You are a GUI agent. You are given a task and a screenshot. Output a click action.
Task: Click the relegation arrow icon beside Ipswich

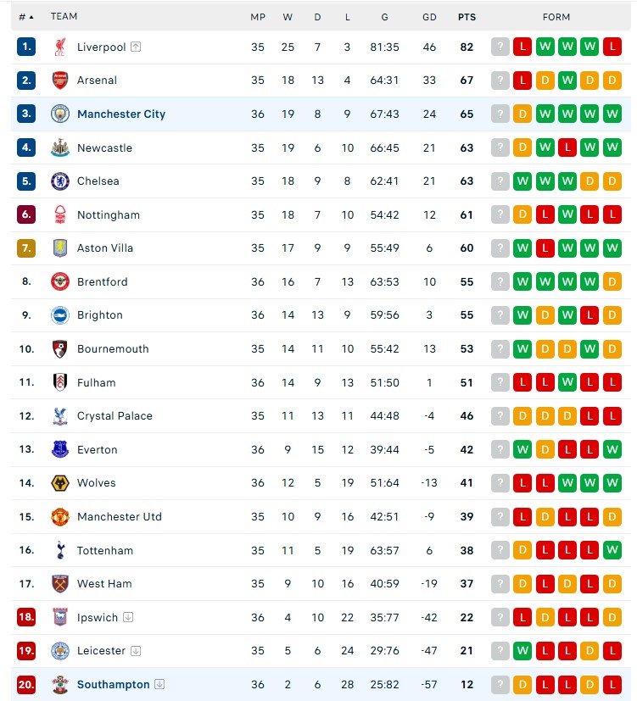tap(128, 617)
